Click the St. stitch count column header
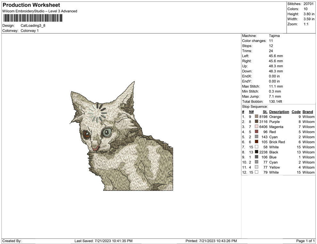Viewport: 317px width, 244px height. [265, 112]
